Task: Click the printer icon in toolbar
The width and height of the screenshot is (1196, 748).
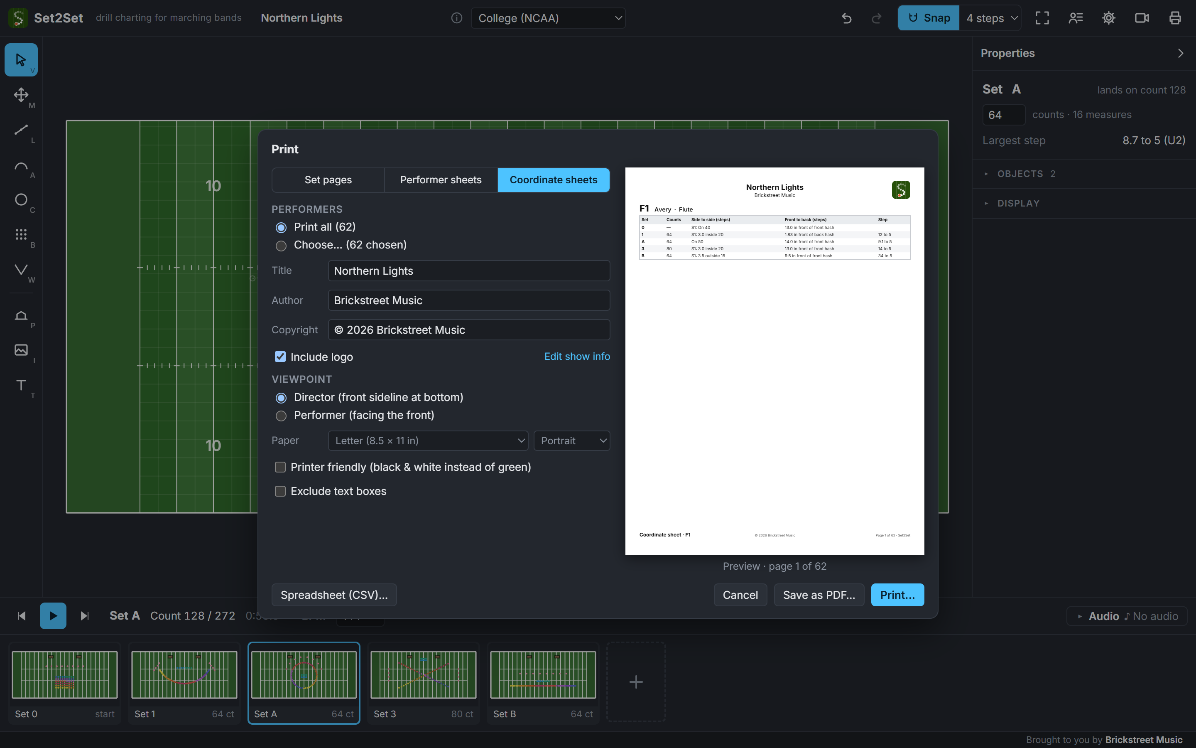Action: (1175, 18)
